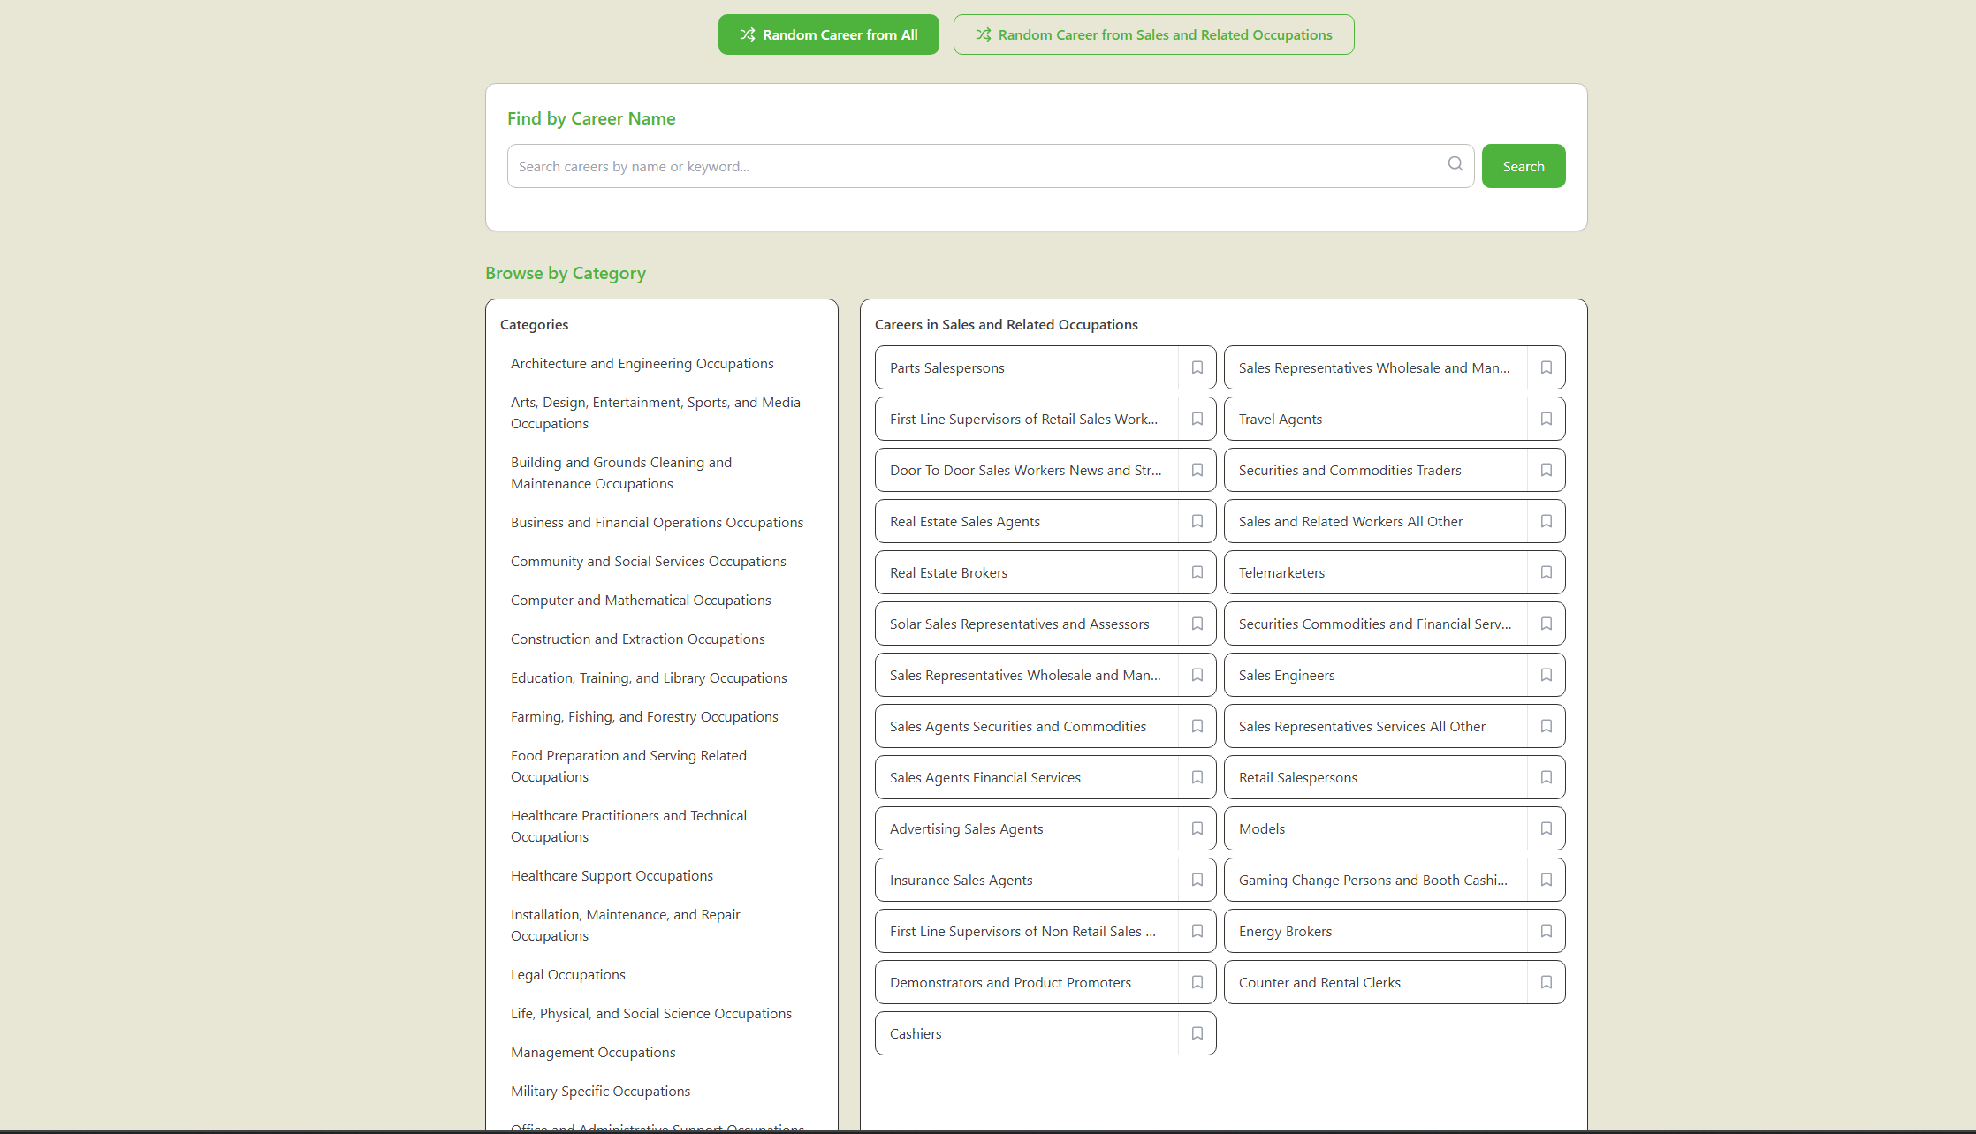Save Advertising Sales Agents with bookmark icon
1976x1134 pixels.
pyautogui.click(x=1197, y=828)
